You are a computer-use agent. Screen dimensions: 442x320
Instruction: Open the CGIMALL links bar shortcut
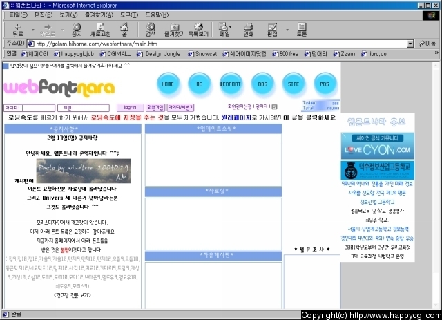[x=115, y=54]
